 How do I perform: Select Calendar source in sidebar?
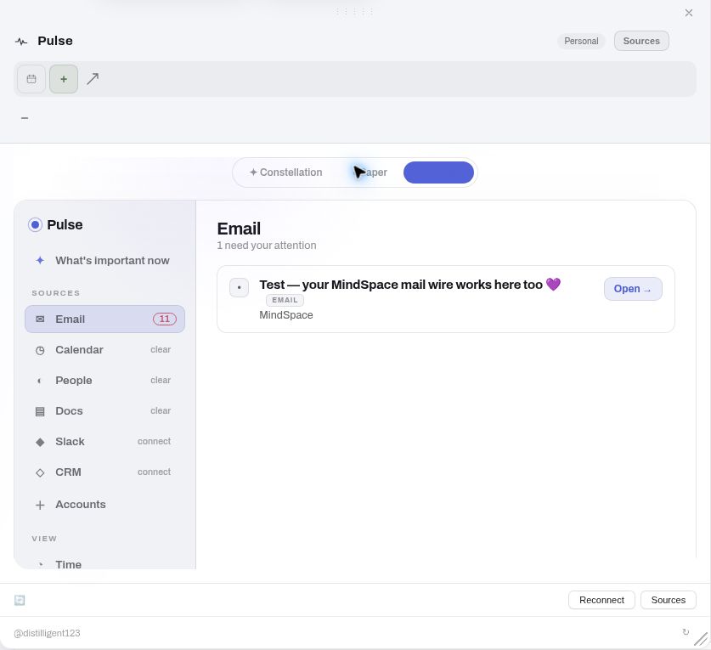tap(104, 350)
